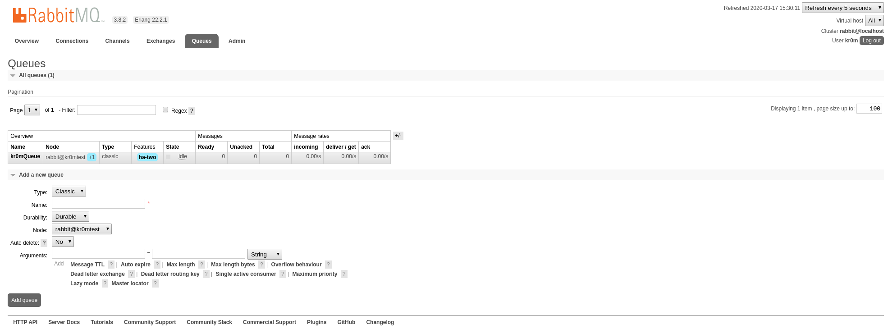Screen dimensions: 888x329
Task: Open help for Regex filter
Action: (x=192, y=111)
